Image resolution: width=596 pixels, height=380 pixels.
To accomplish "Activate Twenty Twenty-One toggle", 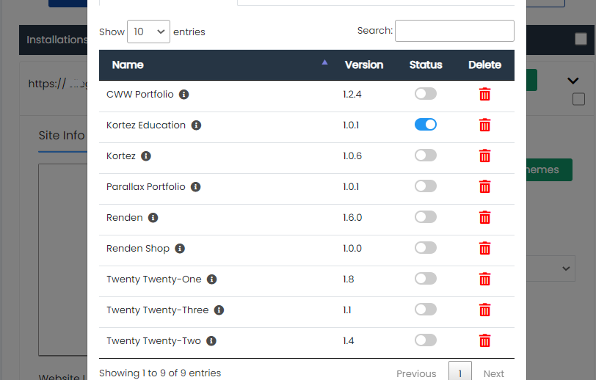I will [426, 278].
